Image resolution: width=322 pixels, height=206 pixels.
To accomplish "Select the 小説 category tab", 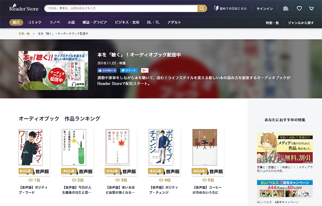I will (71, 22).
